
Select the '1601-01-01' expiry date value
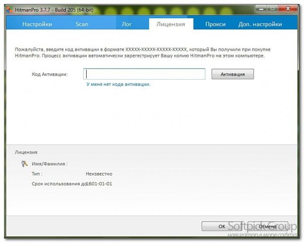pyautogui.click(x=99, y=184)
